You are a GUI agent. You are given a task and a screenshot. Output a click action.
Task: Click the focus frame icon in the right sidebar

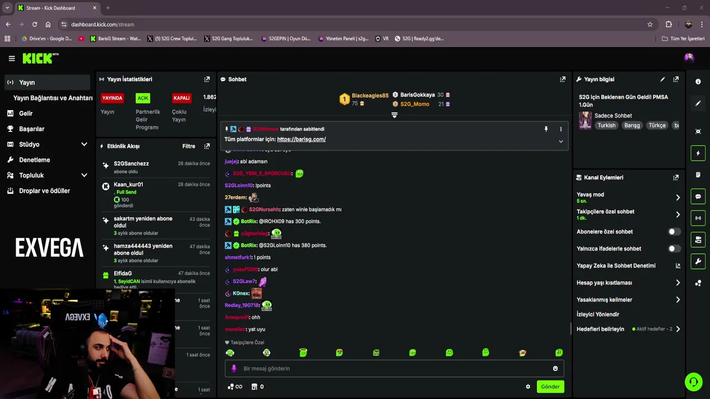coord(698,131)
